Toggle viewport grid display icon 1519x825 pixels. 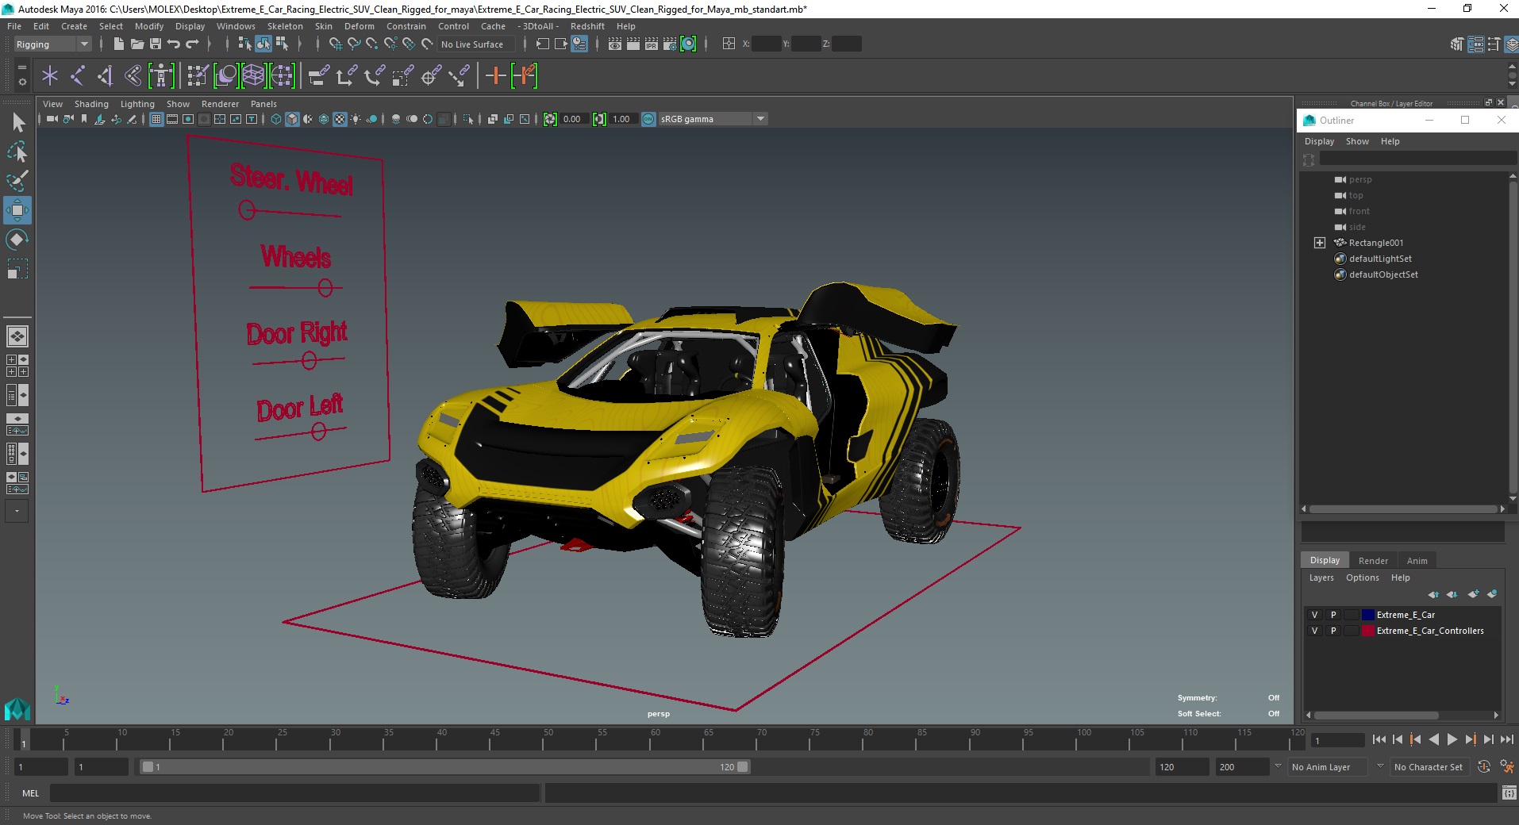pyautogui.click(x=156, y=119)
